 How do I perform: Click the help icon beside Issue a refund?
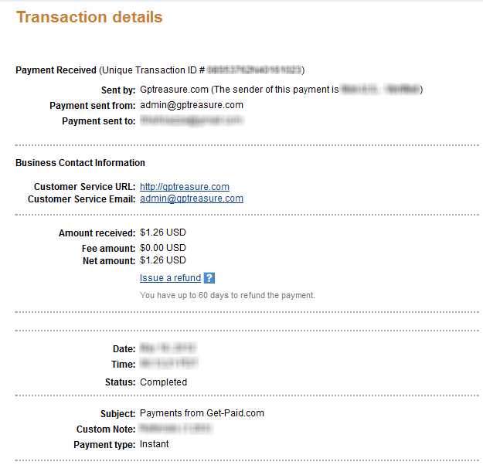[x=209, y=278]
